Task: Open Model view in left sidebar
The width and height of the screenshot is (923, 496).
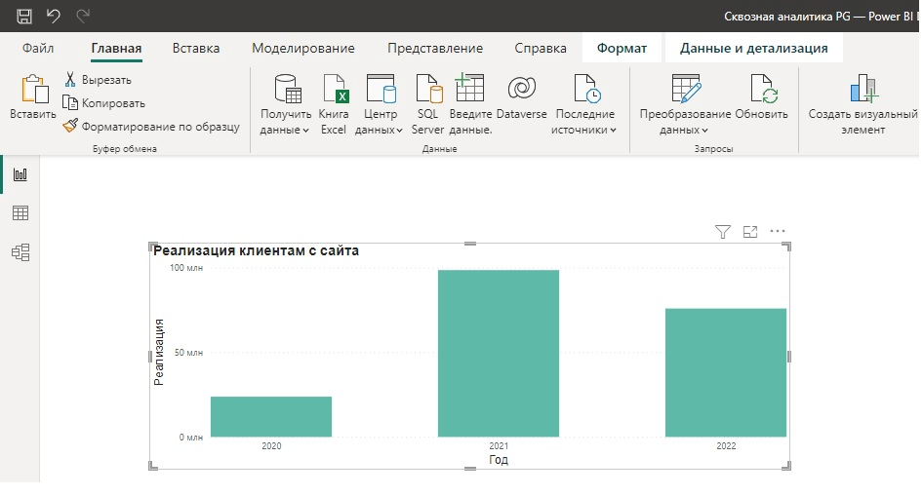Action: click(x=20, y=252)
